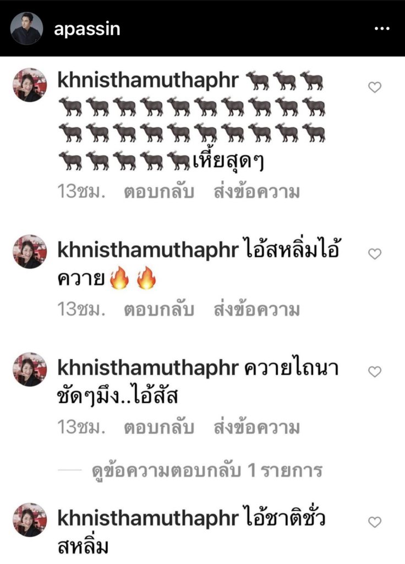Viewport: 405px width, 564px height.
Task: Tap ส่งข้อความ under the ควายไถนา comment
Action: click(256, 427)
